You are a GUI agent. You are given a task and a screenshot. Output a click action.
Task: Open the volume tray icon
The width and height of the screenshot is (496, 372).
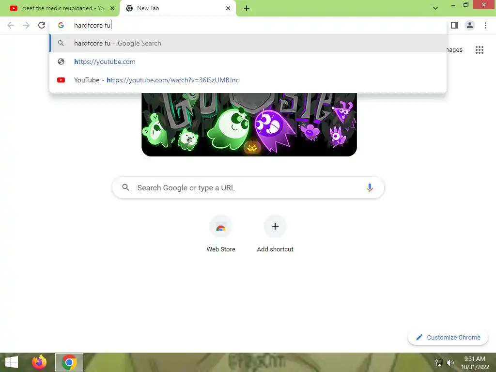(x=450, y=362)
